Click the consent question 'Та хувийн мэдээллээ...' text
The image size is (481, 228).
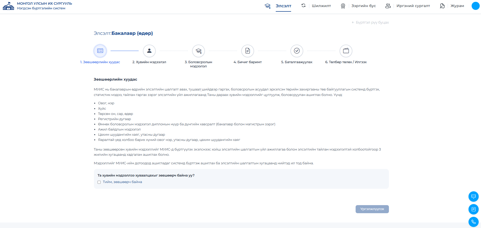tap(146, 175)
